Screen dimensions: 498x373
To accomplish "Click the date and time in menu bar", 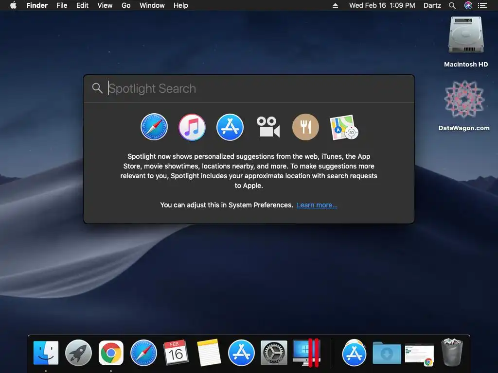I will pyautogui.click(x=382, y=5).
